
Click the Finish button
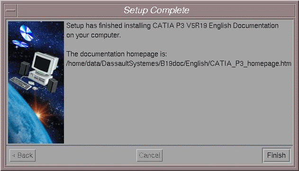276,155
